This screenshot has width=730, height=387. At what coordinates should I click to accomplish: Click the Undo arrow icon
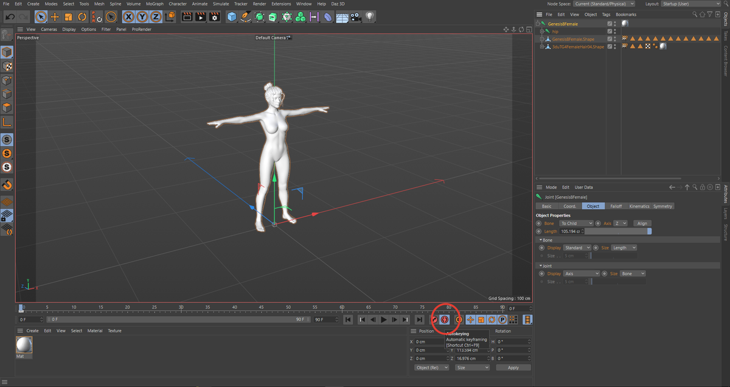click(x=10, y=17)
